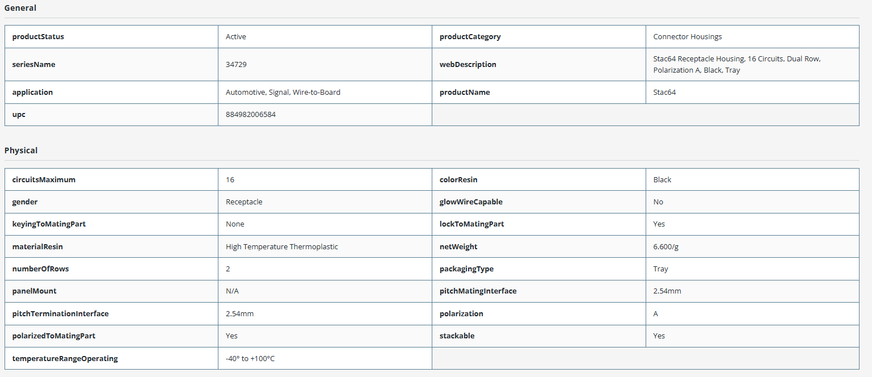
Task: Click the pitchTerminationInterface label
Action: pyautogui.click(x=61, y=313)
